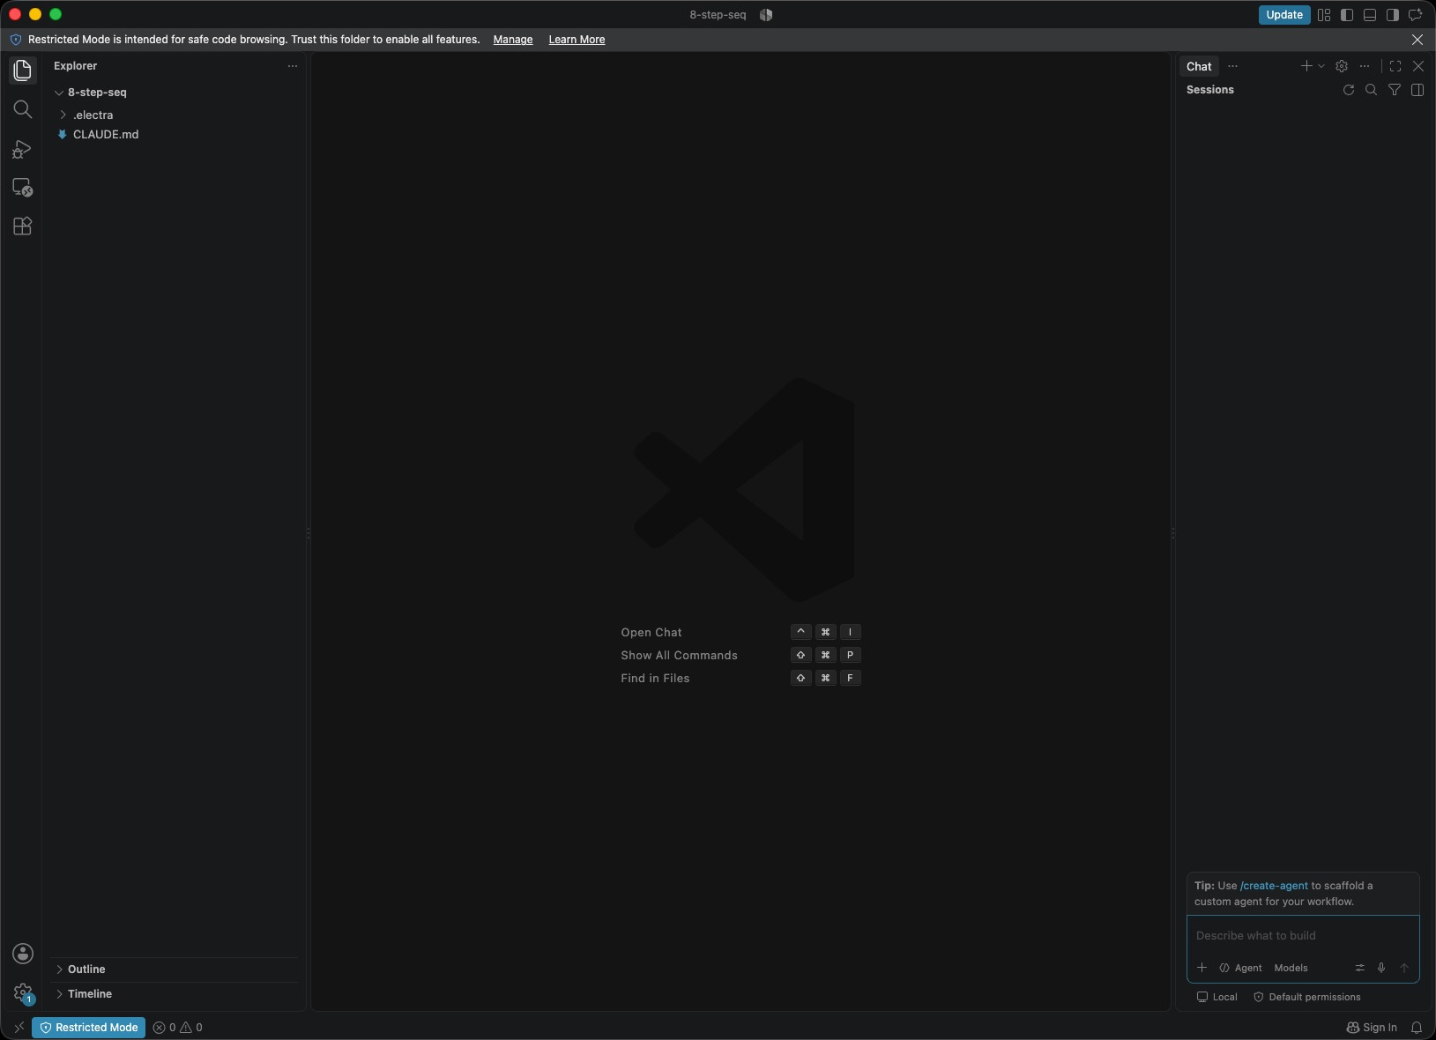Viewport: 1436px width, 1040px height.
Task: Click the /create-agent link in tip
Action: click(x=1274, y=886)
